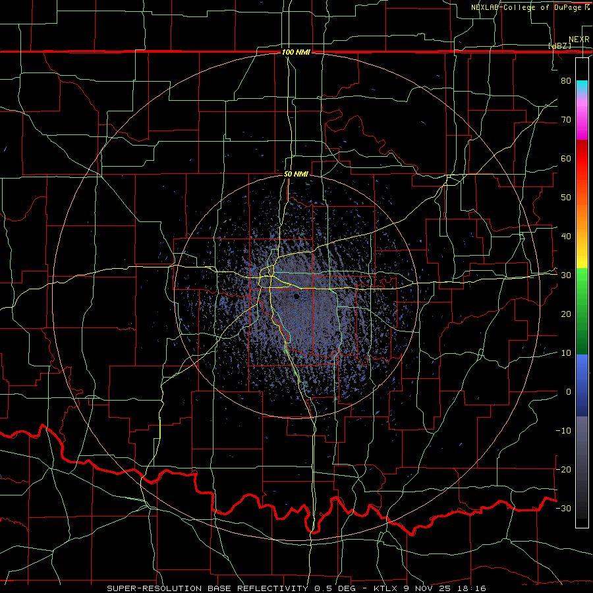Click the '50' value on dBZ scale
This screenshot has height=593, width=593.
tap(566, 198)
